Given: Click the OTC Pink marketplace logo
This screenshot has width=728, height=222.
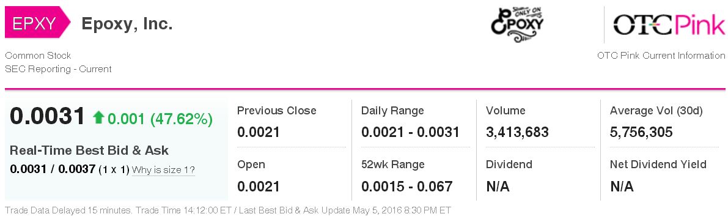Looking at the screenshot, I should [x=669, y=24].
